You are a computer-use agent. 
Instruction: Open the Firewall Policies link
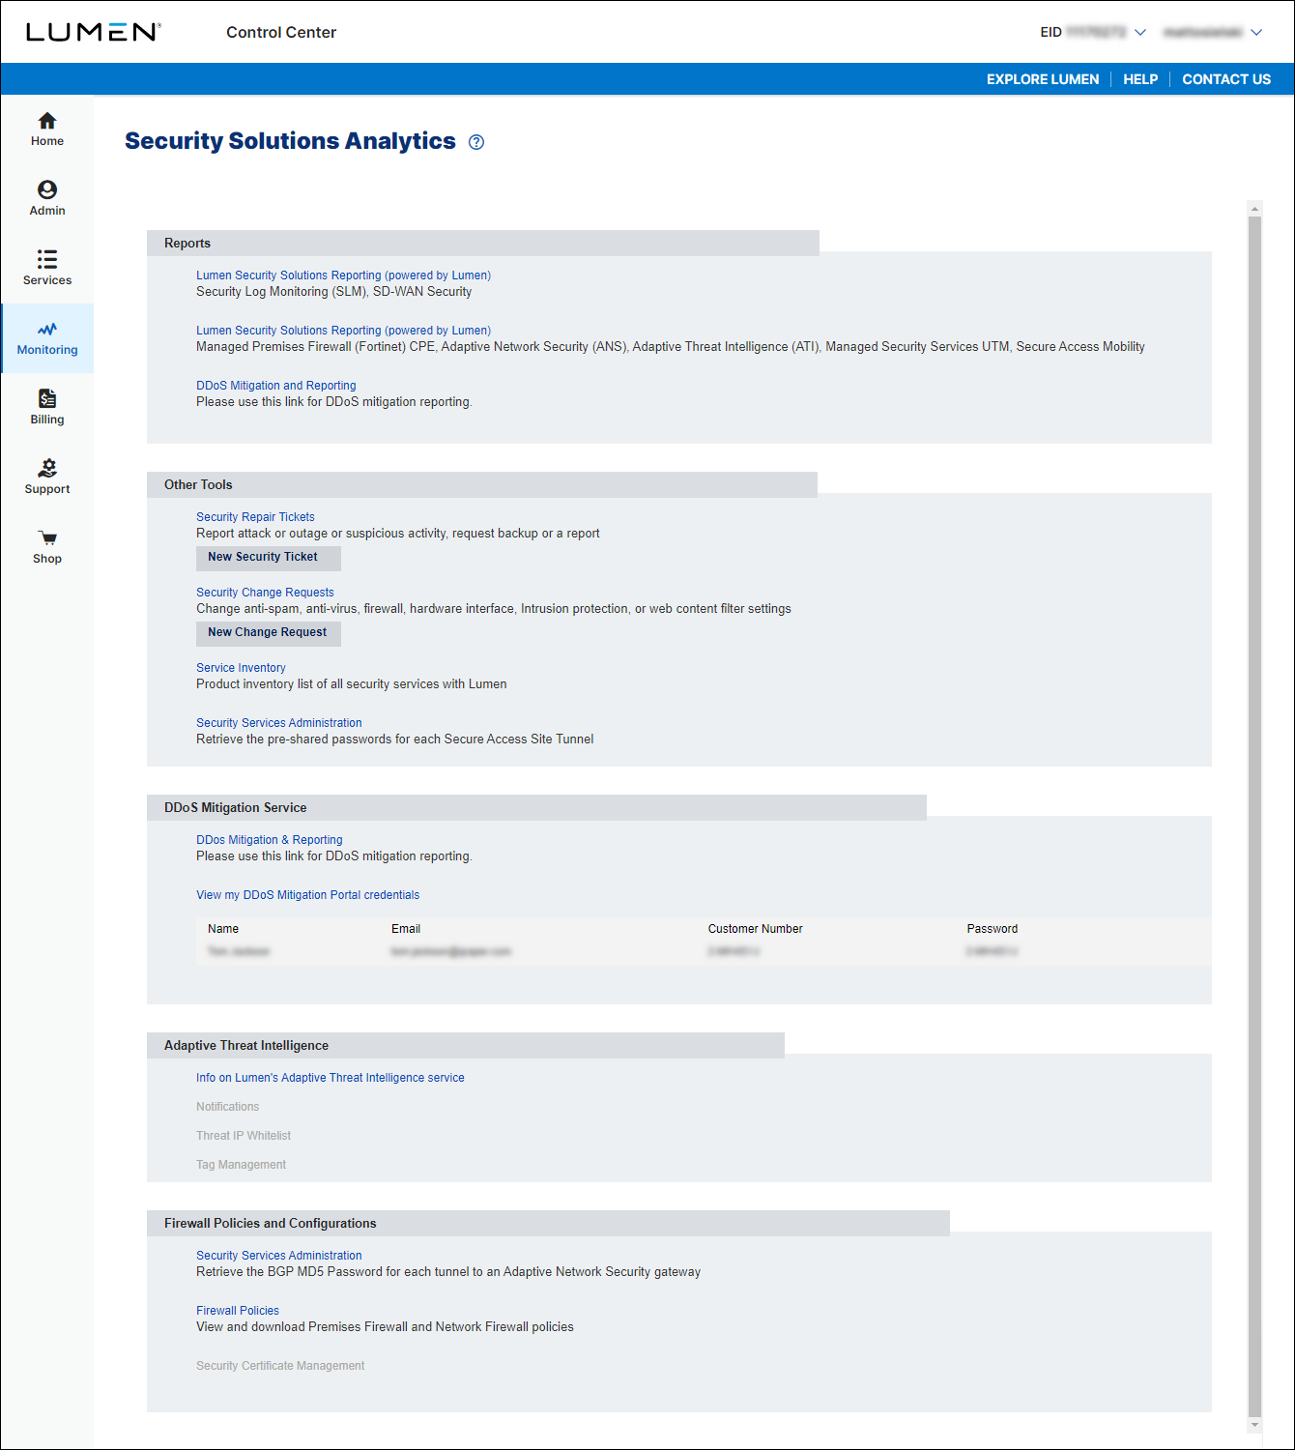(x=237, y=1311)
